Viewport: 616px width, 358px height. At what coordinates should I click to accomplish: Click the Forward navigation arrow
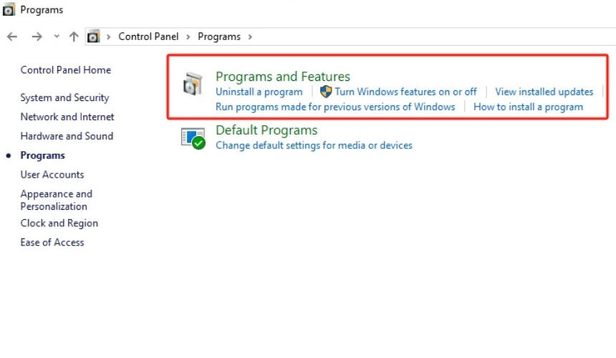[37, 37]
